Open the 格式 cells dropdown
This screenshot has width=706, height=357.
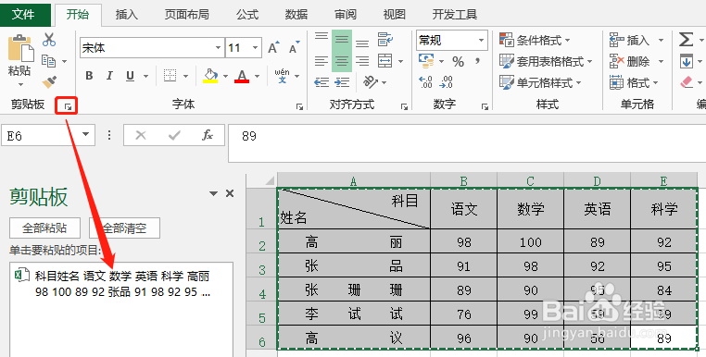[634, 82]
